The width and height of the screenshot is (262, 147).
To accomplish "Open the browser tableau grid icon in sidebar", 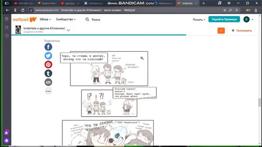I will [7, 19].
